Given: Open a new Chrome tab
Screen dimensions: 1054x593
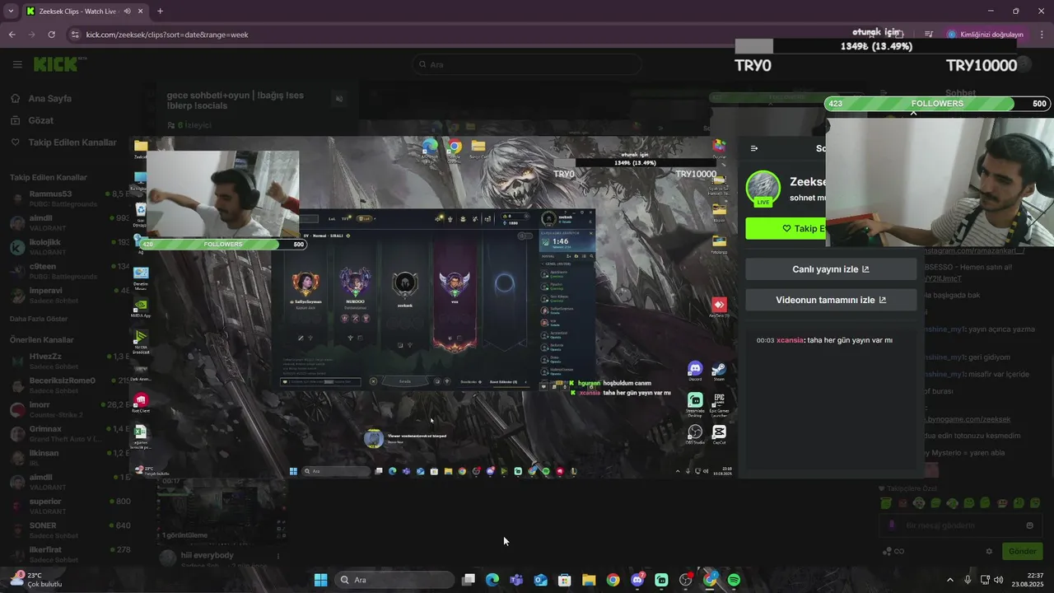Looking at the screenshot, I should (x=160, y=11).
